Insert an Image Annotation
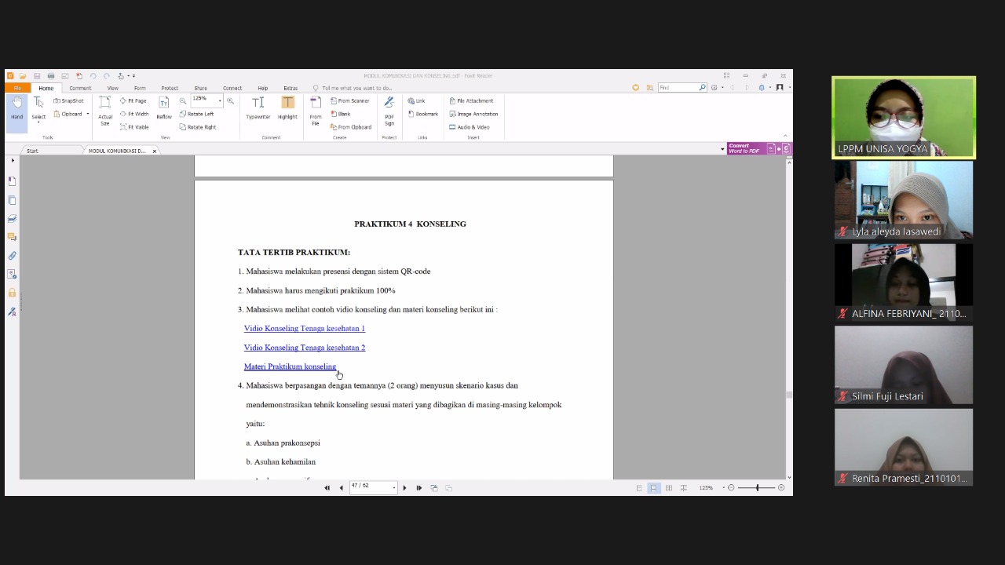The width and height of the screenshot is (1005, 565). [473, 114]
